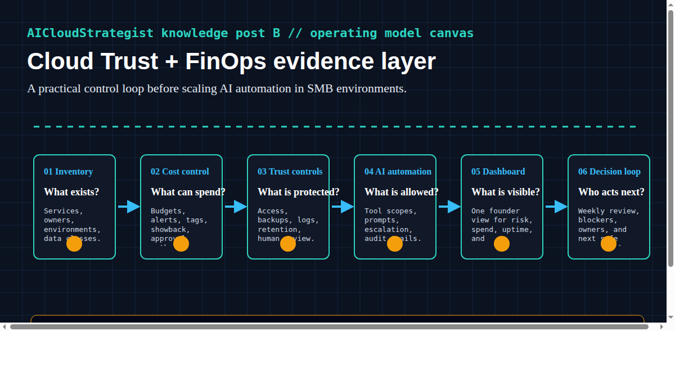This screenshot has height=380, width=675.
Task: Click the 'A practical control loop' subtitle
Action: point(217,88)
